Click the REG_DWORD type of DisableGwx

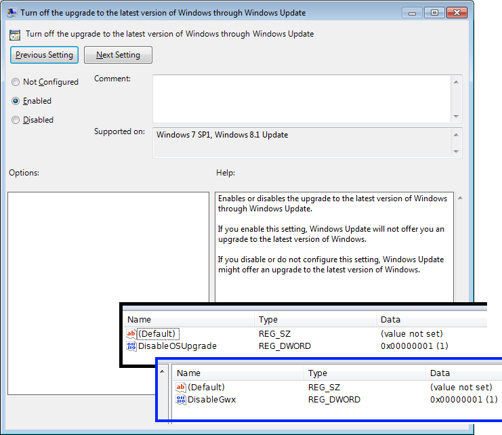(x=334, y=400)
